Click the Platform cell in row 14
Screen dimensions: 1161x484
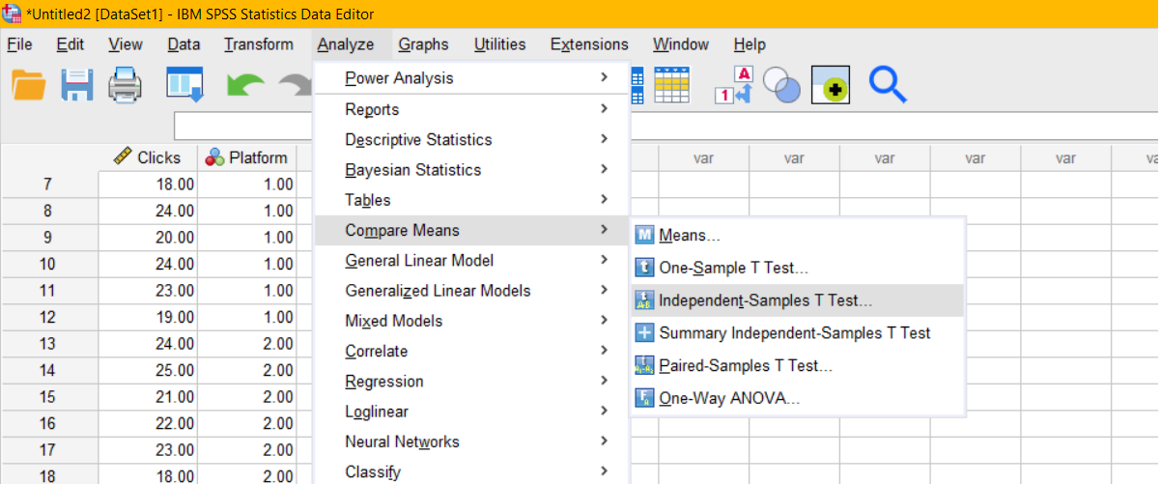pyautogui.click(x=247, y=370)
